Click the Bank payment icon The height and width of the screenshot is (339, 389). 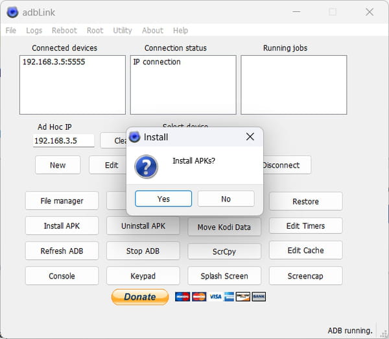259,297
